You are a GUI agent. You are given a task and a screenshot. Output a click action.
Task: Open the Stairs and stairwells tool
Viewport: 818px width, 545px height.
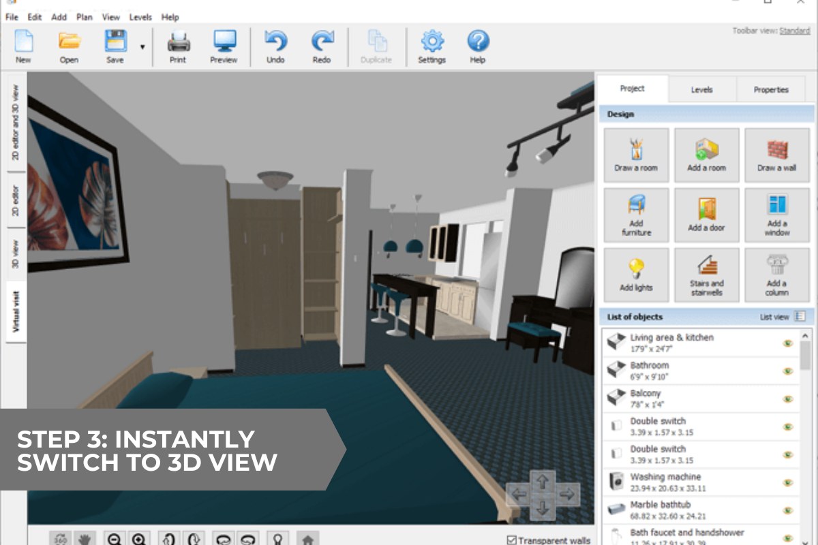[x=706, y=275]
